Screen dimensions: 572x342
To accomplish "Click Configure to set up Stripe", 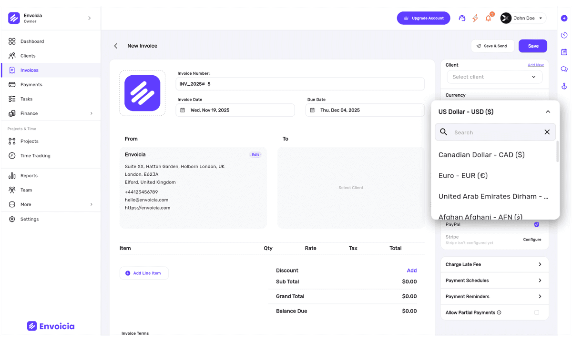I will click(x=532, y=240).
